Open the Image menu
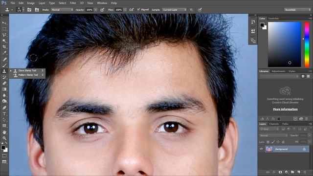Viewport: 313px width, 176px height. pos(31,3)
